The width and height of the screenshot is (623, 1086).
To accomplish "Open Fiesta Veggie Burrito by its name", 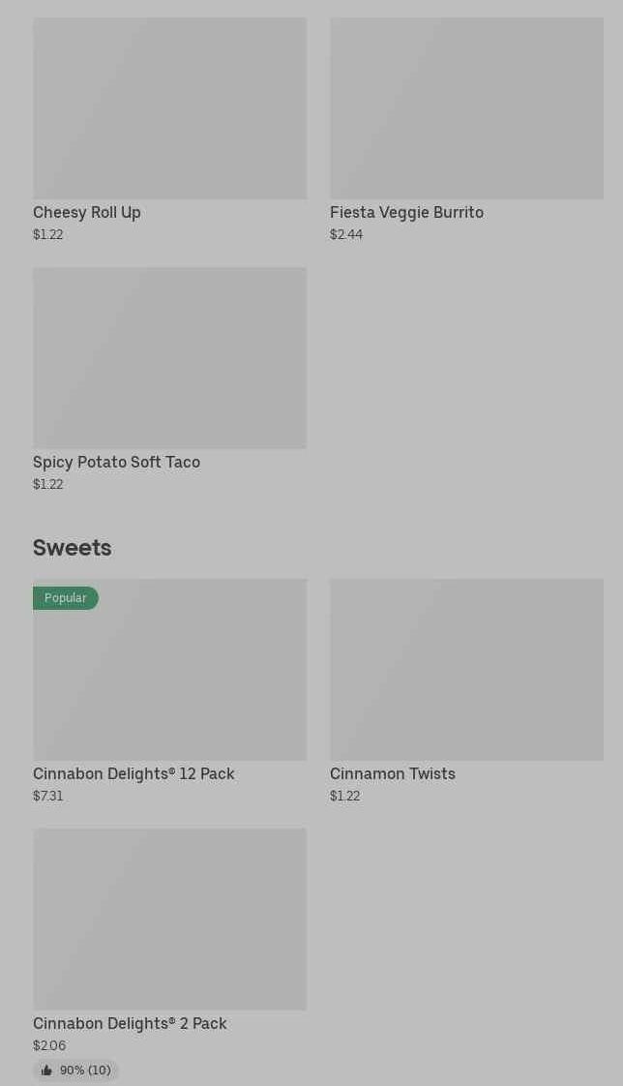I will click(406, 212).
